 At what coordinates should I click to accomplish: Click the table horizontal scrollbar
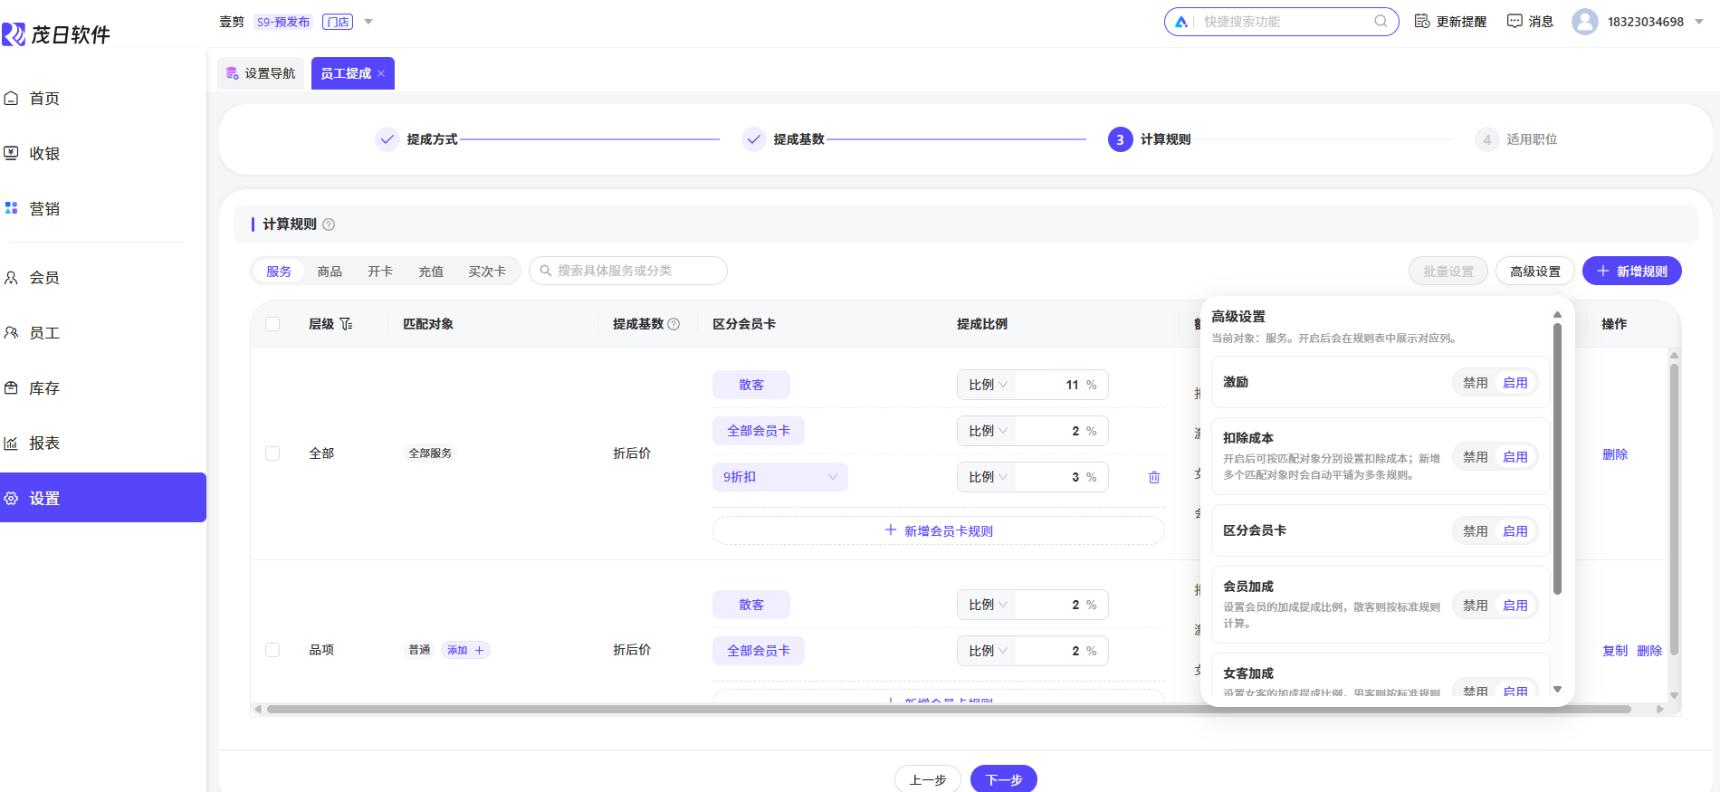point(949,710)
